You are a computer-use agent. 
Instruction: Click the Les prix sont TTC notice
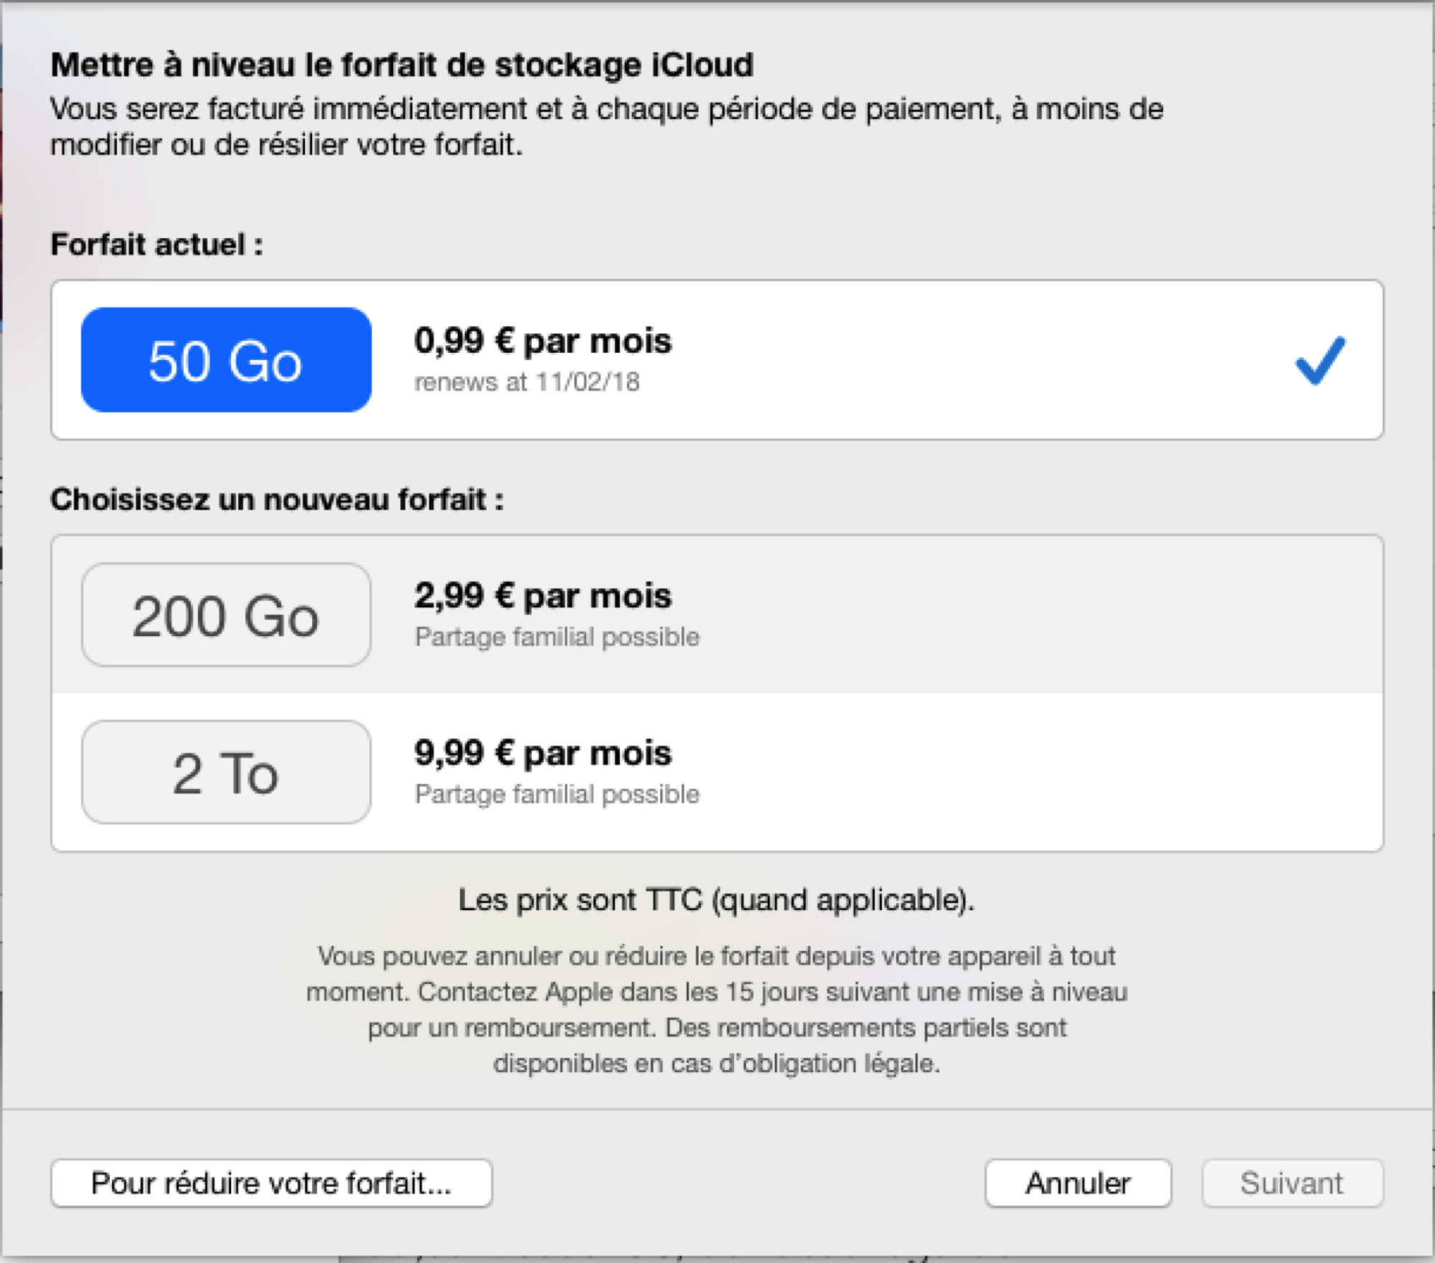(x=717, y=899)
